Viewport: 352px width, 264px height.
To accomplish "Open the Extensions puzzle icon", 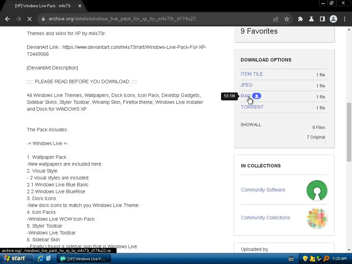I will [300, 19].
